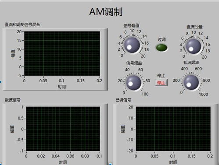The image size is (219, 165).
Task: Click the -1 amplitude axis minimum on 载波信号 graph
Action: click(x=22, y=151)
